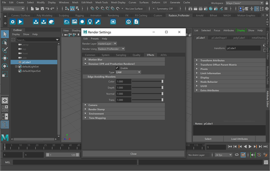Click the Select button in Attribute Editor

208,139
